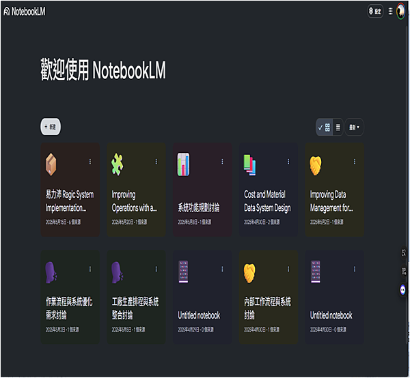Viewport: 410px width, 378px height.
Task: Click the 2025年4月30日 · 2 個來源 text
Action: pos(262,222)
